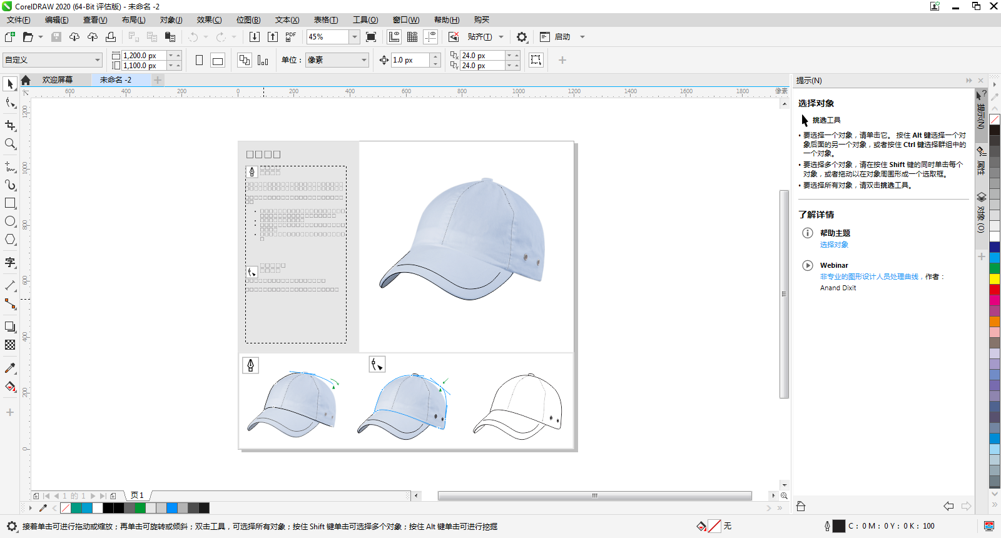Select the Shape tool in toolbox
This screenshot has height=538, width=1001.
pos(10,103)
